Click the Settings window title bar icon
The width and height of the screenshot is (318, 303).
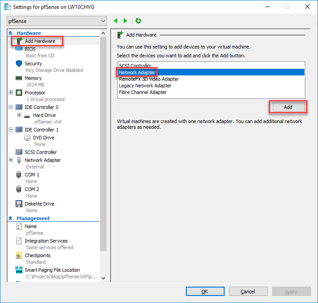click(7, 7)
